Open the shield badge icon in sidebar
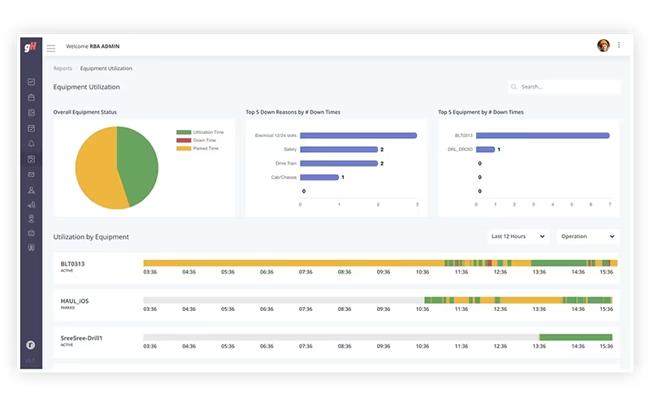Screen dimensions: 650x406 [x=31, y=248]
